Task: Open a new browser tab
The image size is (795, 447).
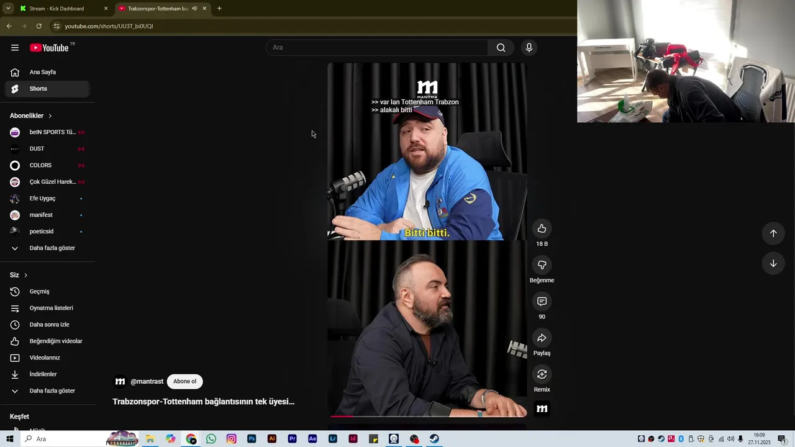Action: (219, 9)
